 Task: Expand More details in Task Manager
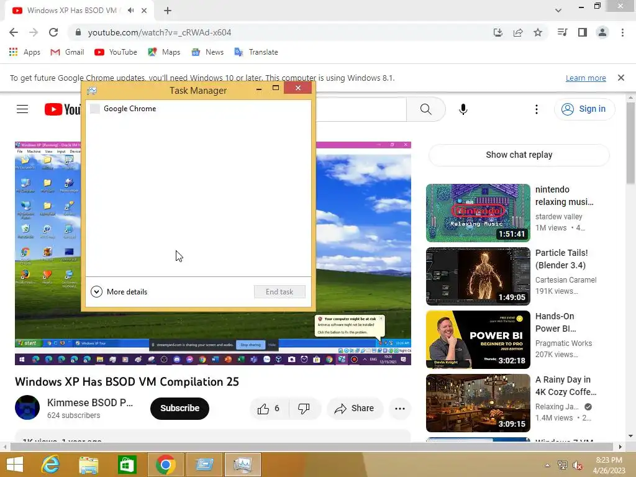click(x=119, y=292)
